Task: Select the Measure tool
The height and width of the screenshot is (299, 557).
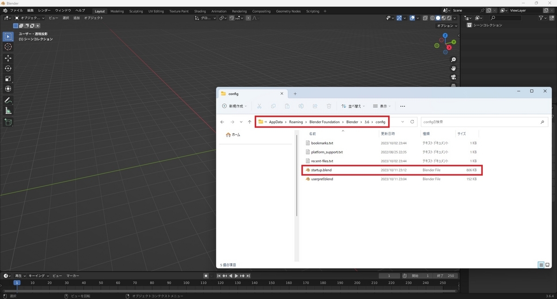Action: tap(8, 111)
